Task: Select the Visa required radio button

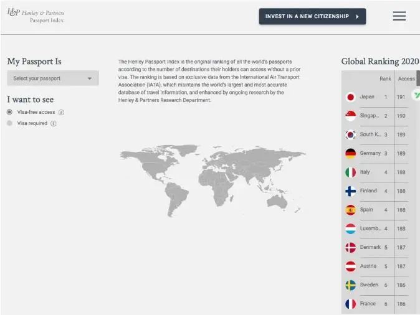Action: coord(9,123)
